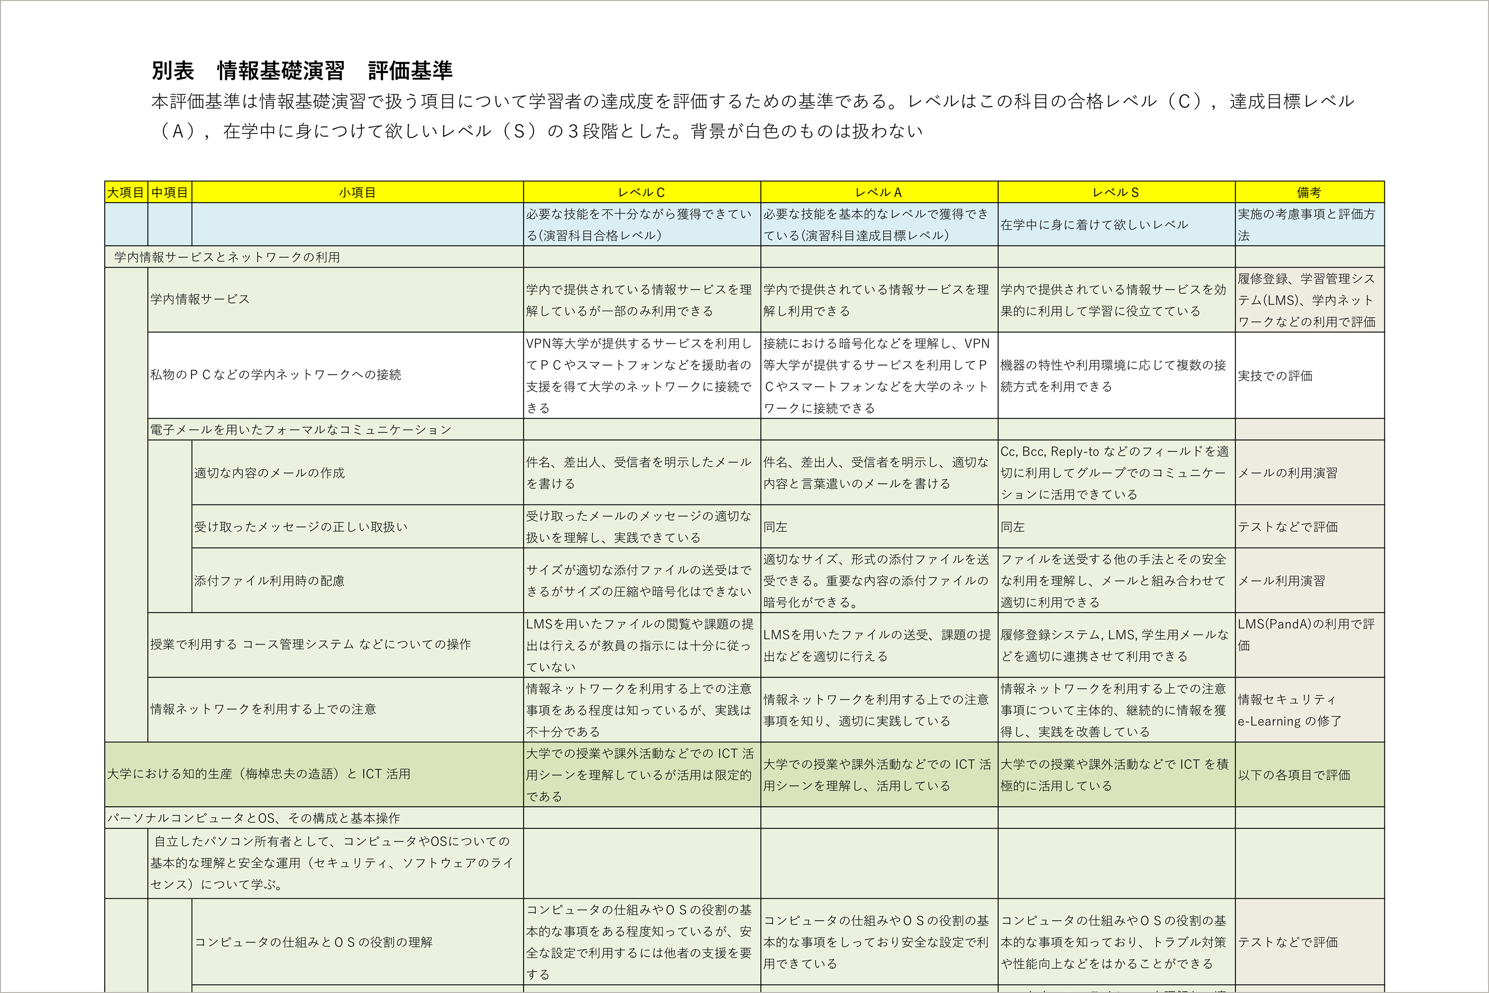Click the レベルS column header
Viewport: 1489px width, 993px height.
tap(1117, 192)
